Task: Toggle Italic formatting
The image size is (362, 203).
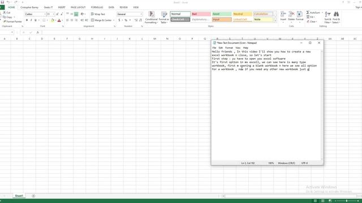Action: (31, 20)
